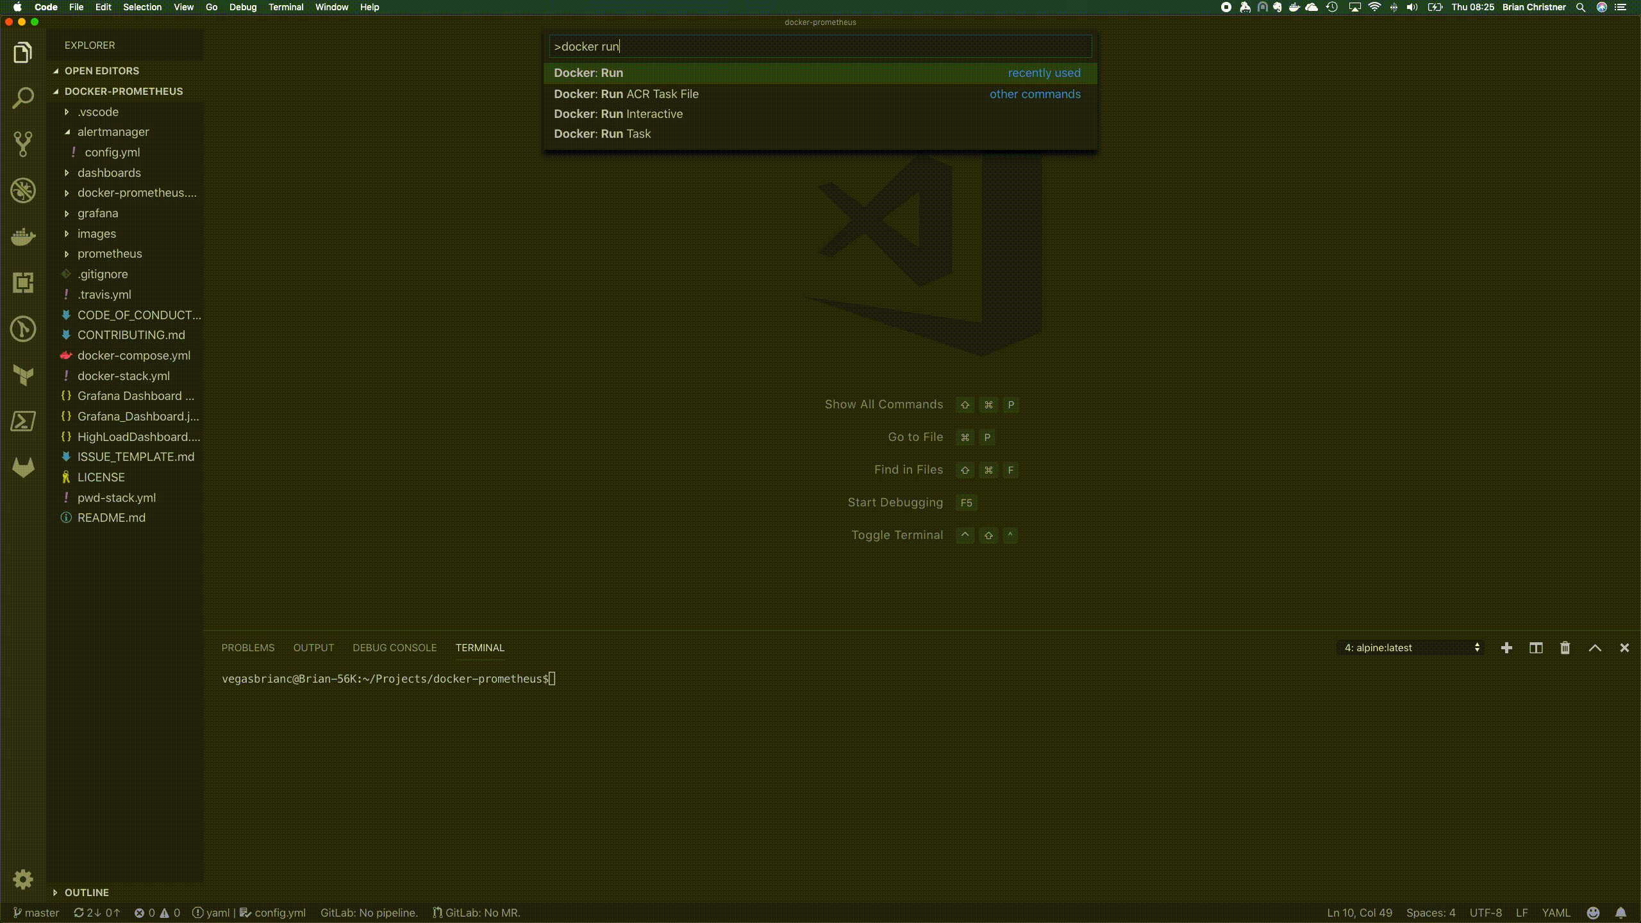Expand the prometheus folder
Image resolution: width=1641 pixels, height=923 pixels.
(110, 254)
